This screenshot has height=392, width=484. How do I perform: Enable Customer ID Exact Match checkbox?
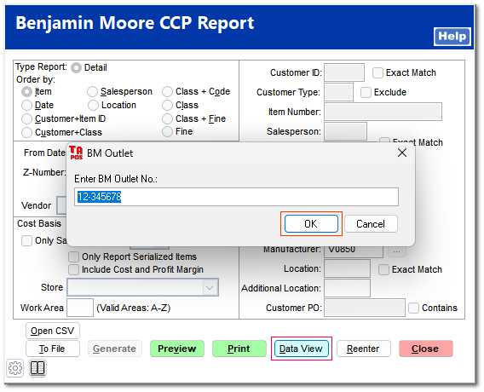377,72
